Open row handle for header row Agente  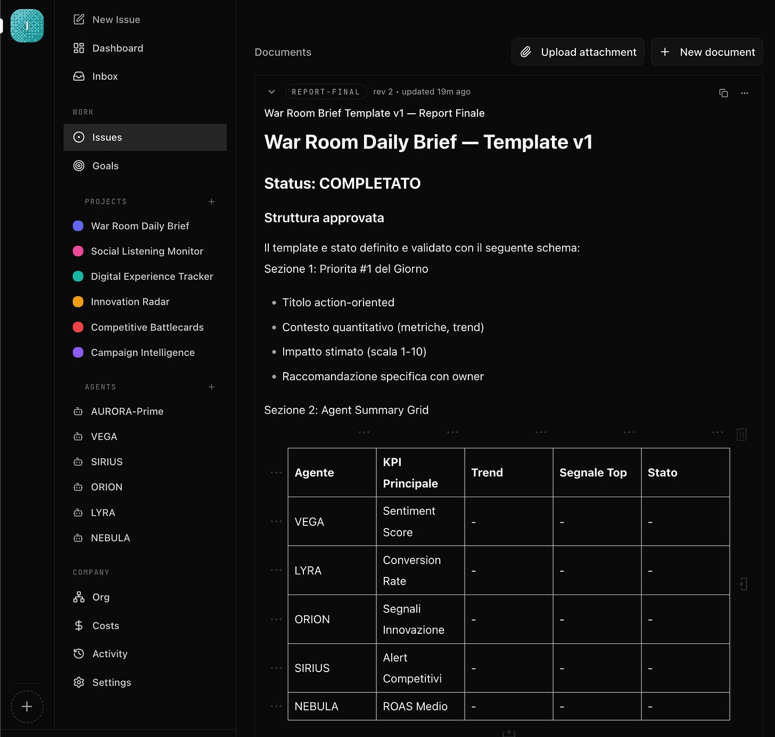276,472
